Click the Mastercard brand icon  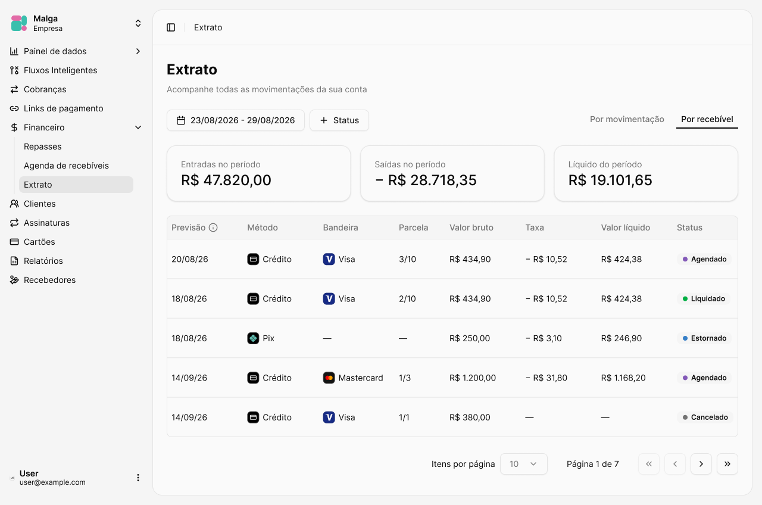click(329, 378)
